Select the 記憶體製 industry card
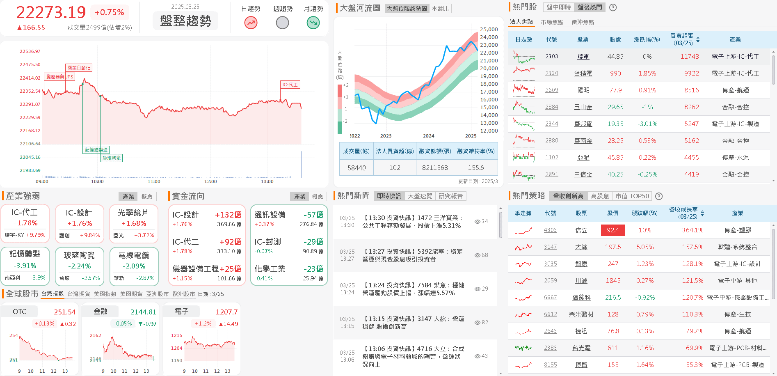777x376 pixels. (x=25, y=254)
